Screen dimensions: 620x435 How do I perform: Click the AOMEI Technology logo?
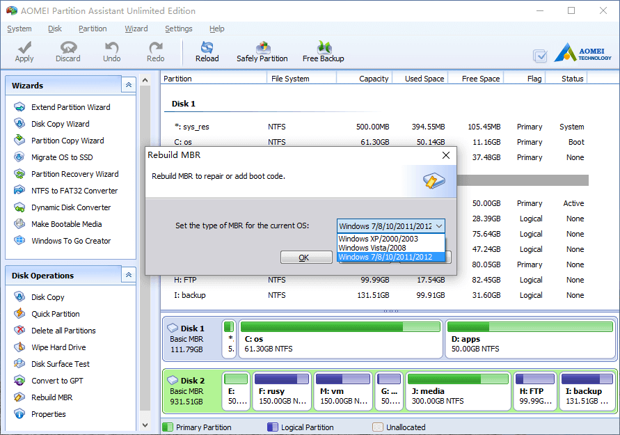[583, 53]
